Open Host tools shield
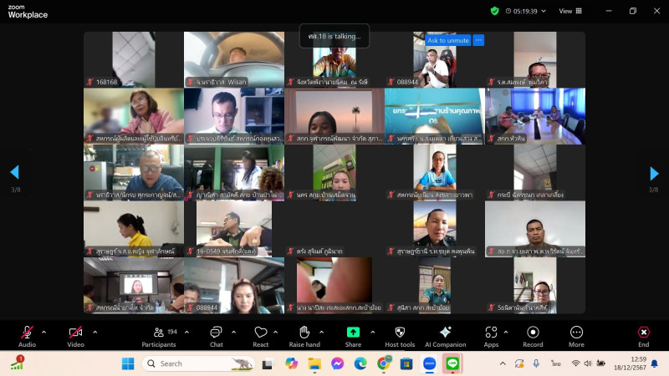 click(x=400, y=336)
